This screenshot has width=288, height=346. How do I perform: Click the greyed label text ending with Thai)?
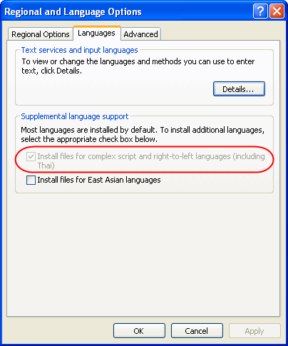(151, 161)
